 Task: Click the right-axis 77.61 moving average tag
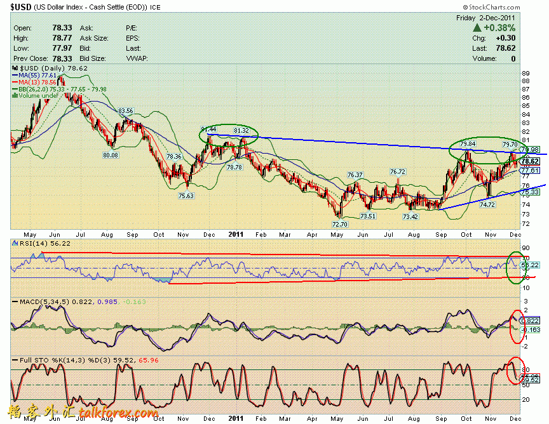tap(530, 170)
